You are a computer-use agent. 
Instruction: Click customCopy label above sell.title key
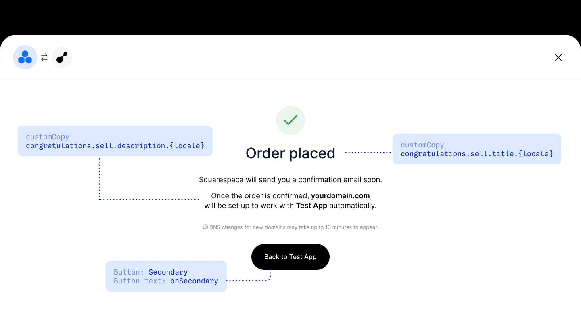[x=422, y=145]
